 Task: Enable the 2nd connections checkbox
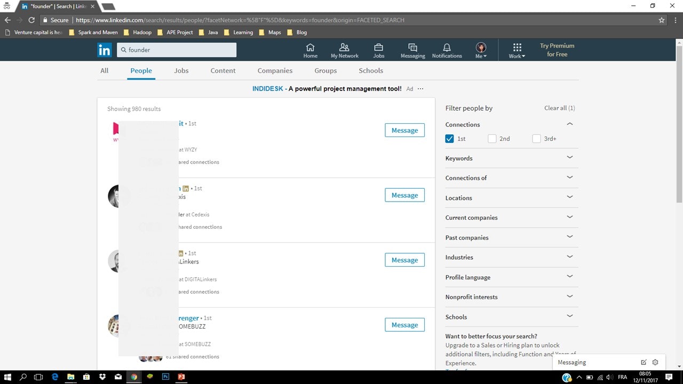click(x=492, y=138)
